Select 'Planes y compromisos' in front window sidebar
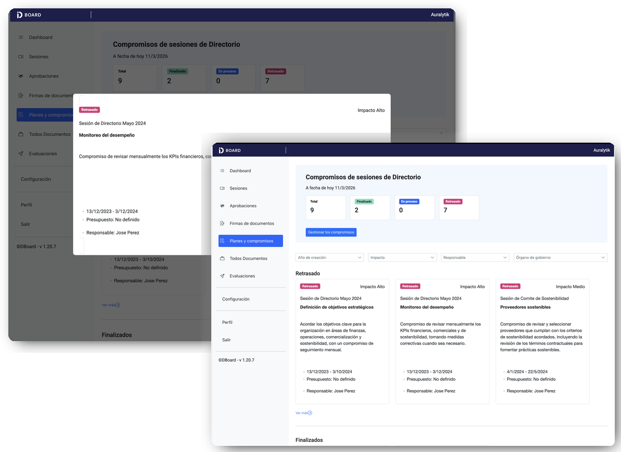This screenshot has width=621, height=452. pyautogui.click(x=251, y=241)
